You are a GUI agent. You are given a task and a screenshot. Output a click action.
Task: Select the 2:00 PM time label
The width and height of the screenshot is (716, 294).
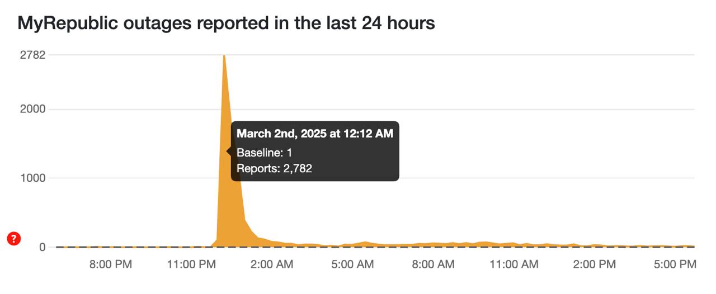594,264
